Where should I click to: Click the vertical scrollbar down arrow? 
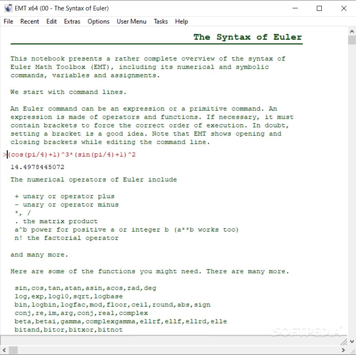click(x=352, y=341)
